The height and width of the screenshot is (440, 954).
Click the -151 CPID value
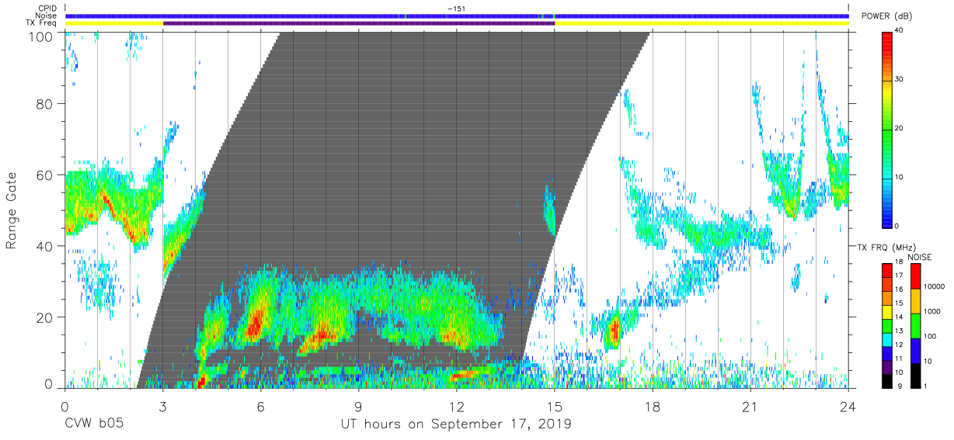pos(457,9)
